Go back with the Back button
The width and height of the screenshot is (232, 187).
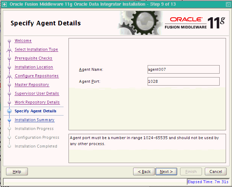144,172
